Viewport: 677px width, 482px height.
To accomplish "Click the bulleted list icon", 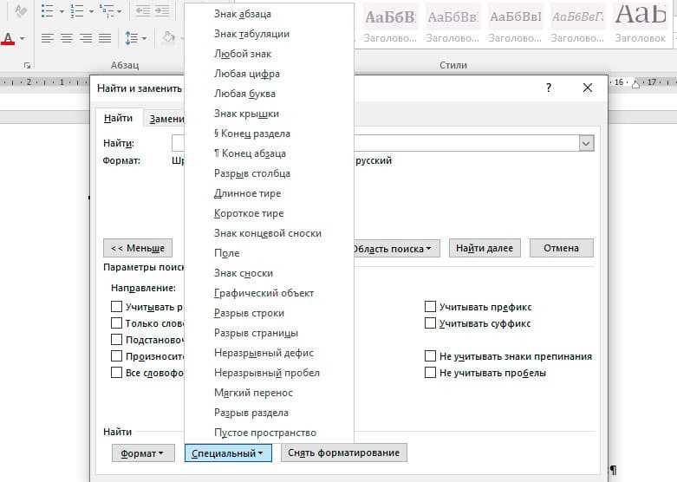I will coord(47,11).
